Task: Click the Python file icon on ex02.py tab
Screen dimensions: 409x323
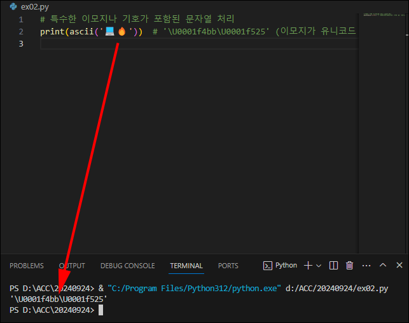Action: coord(13,6)
